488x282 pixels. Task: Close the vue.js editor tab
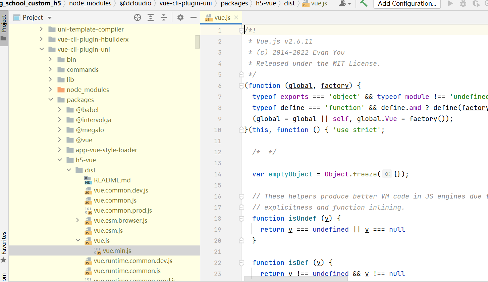pyautogui.click(x=236, y=17)
